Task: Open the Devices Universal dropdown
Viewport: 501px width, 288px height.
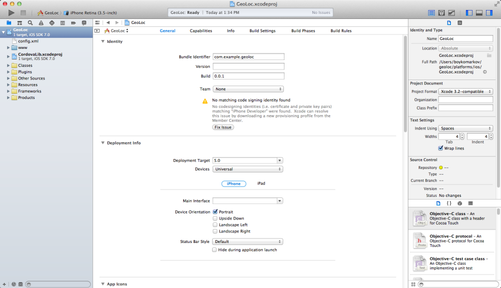Action: tap(248, 169)
